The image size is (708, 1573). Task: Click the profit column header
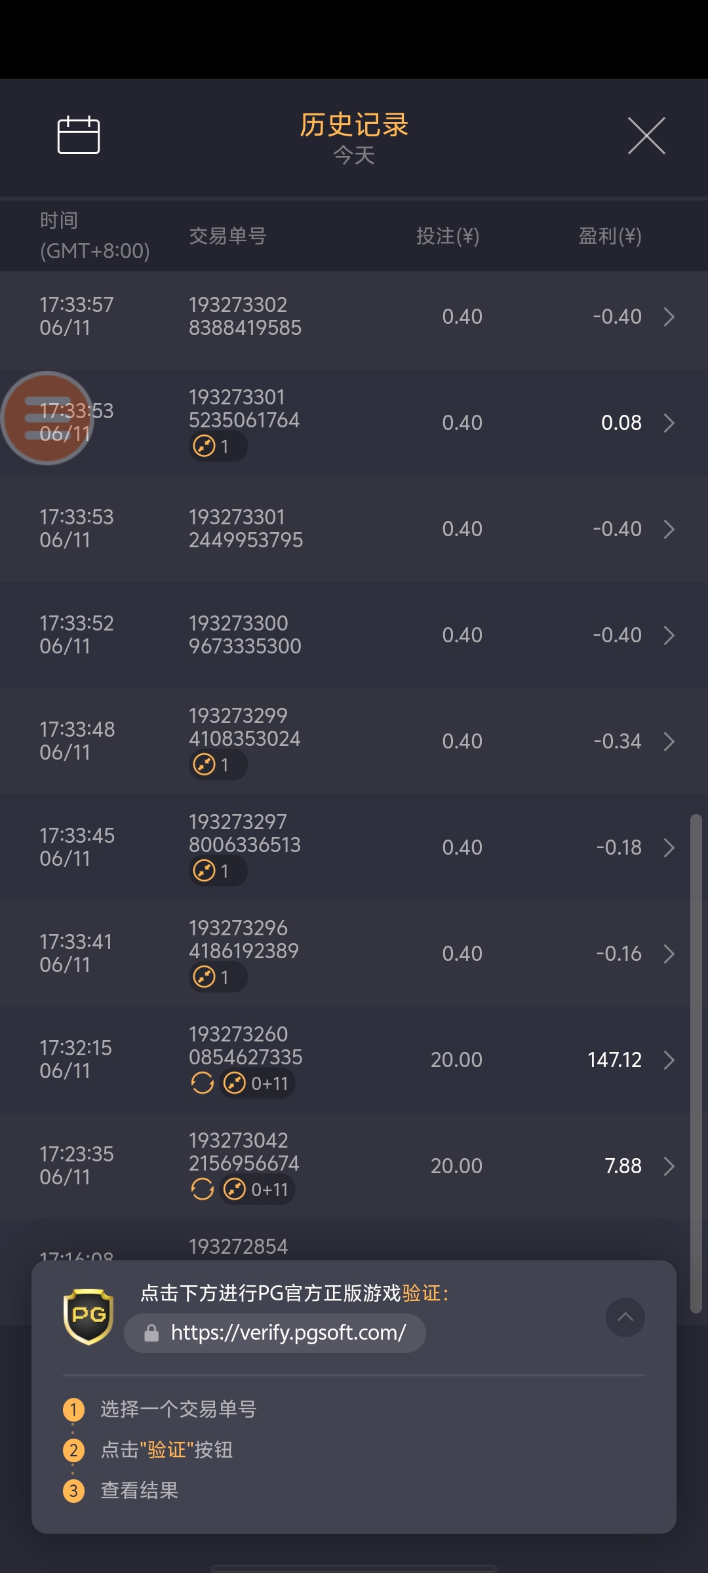coord(610,236)
